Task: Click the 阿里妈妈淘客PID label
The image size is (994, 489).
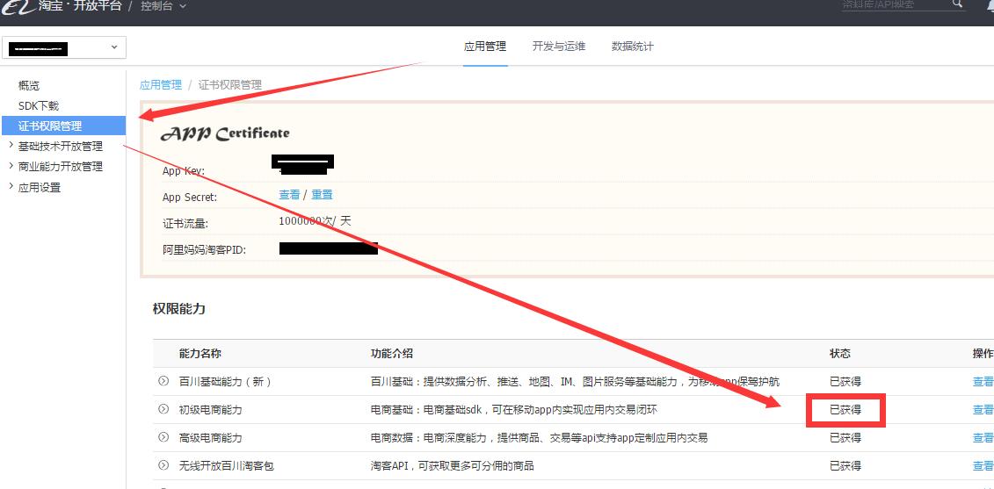Action: click(x=204, y=249)
